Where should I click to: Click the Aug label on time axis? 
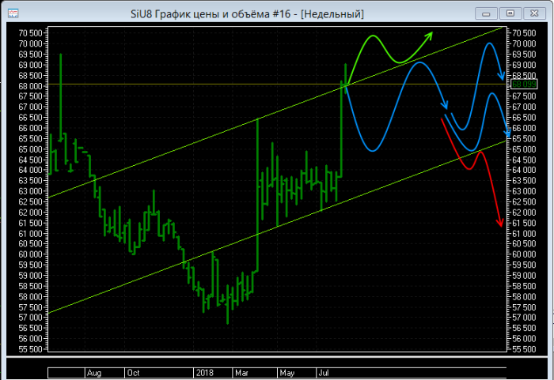pyautogui.click(x=94, y=373)
